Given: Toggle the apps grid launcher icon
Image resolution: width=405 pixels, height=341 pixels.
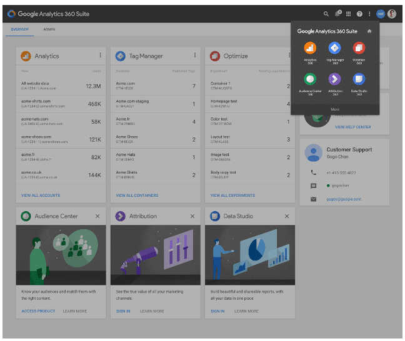Looking at the screenshot, I should (x=349, y=14).
